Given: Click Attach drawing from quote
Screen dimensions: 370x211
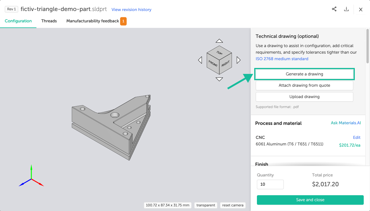Looking at the screenshot, I should point(304,86).
